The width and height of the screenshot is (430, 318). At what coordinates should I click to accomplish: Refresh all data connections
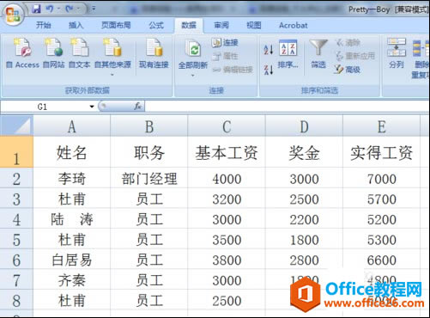[x=193, y=54]
